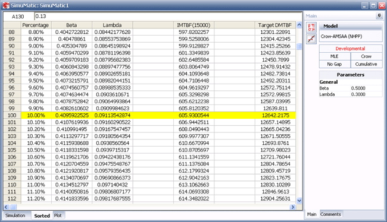Click the Lambda column header

pyautogui.click(x=113, y=25)
